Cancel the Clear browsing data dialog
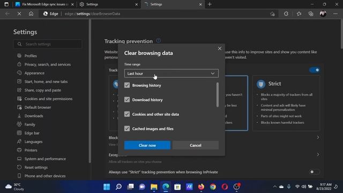The width and height of the screenshot is (343, 193). tap(195, 145)
